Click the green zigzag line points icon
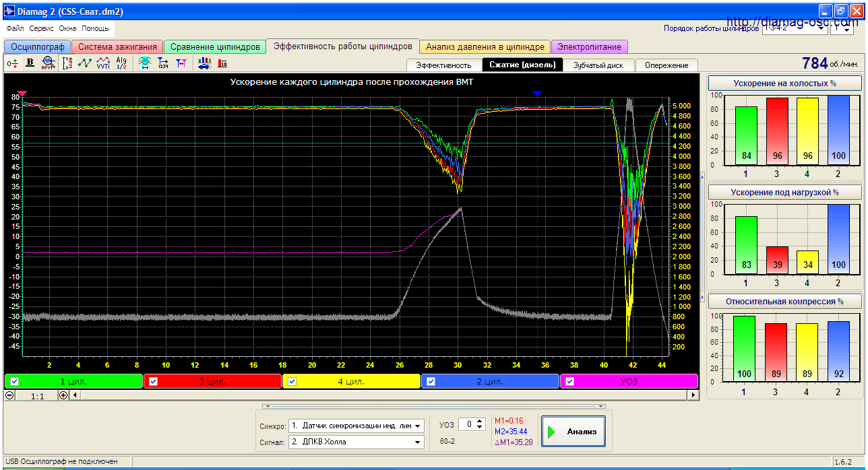Image resolution: width=868 pixels, height=470 pixels. [85, 63]
